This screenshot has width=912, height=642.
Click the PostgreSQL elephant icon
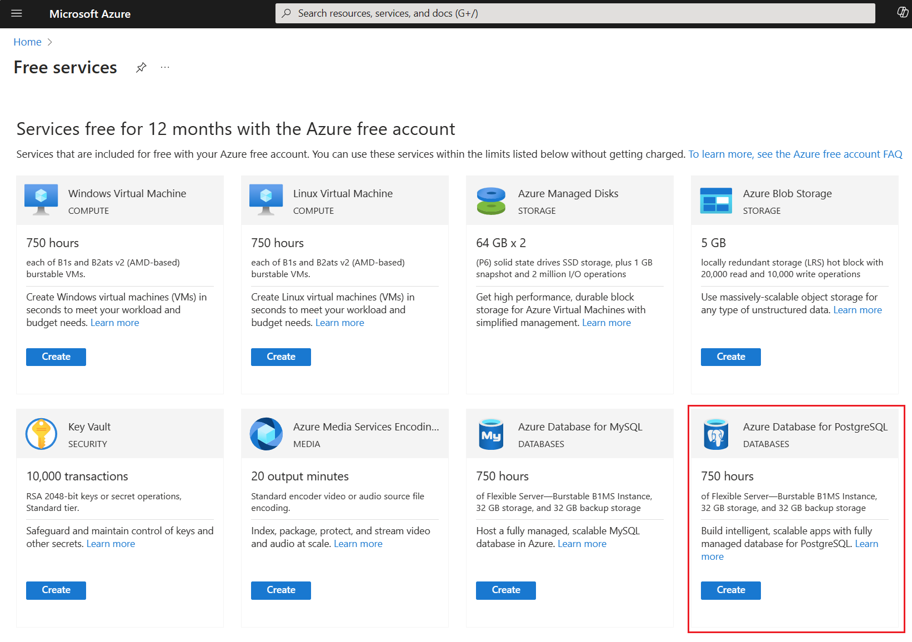click(x=716, y=434)
